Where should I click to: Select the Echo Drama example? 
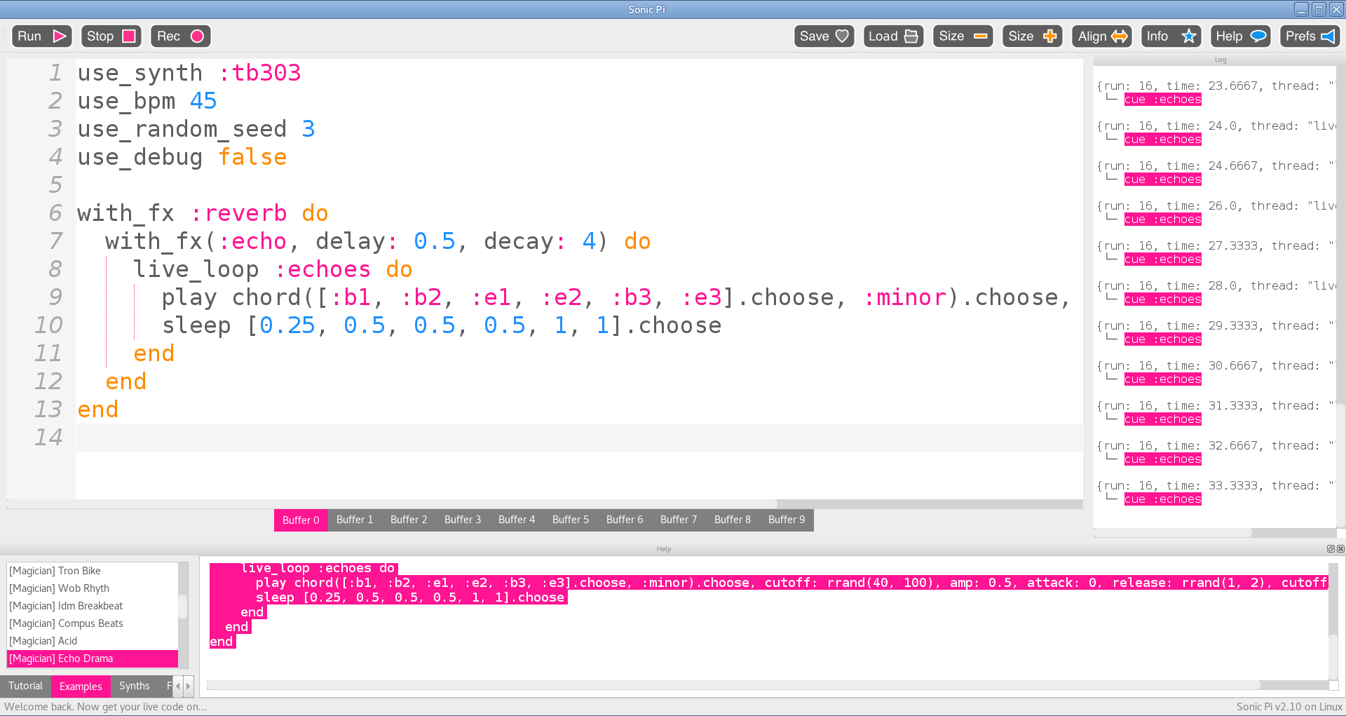tap(93, 658)
